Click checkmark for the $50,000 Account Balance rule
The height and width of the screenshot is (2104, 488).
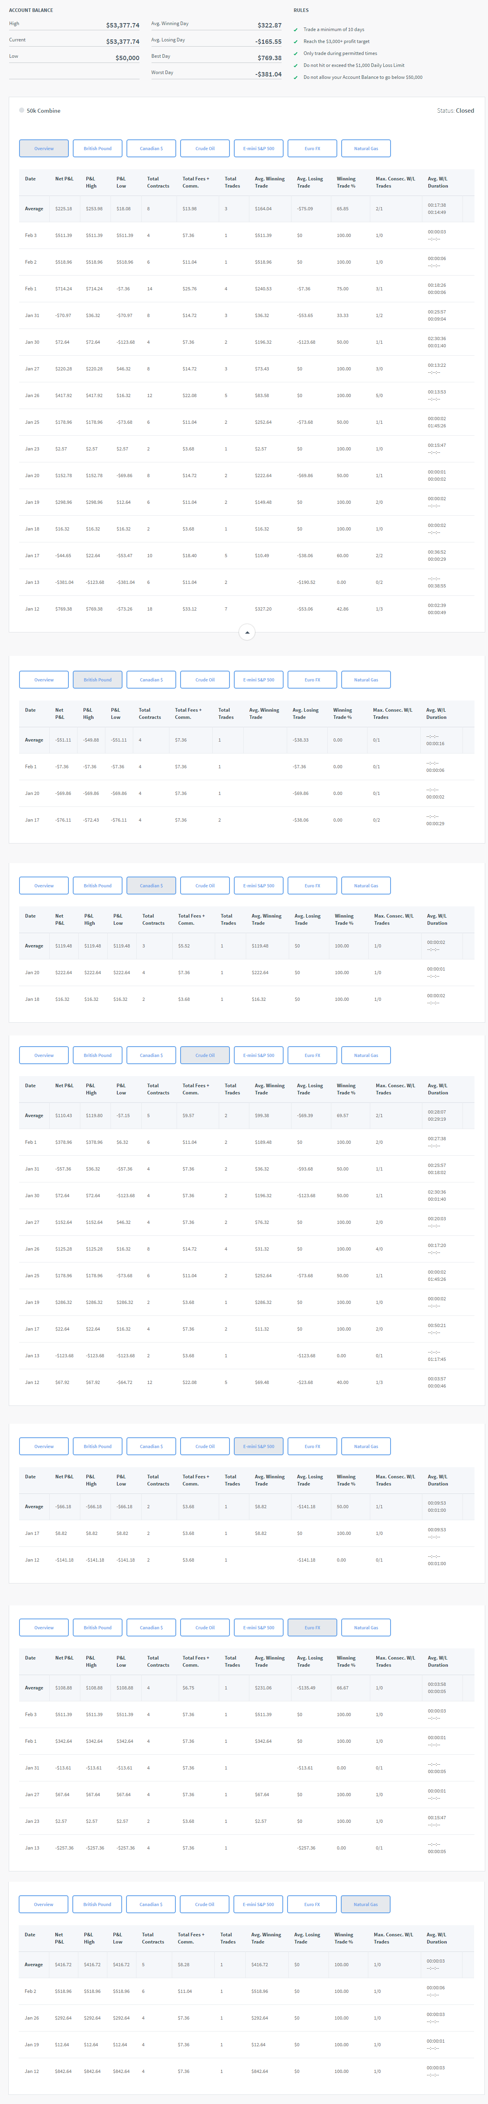click(296, 78)
